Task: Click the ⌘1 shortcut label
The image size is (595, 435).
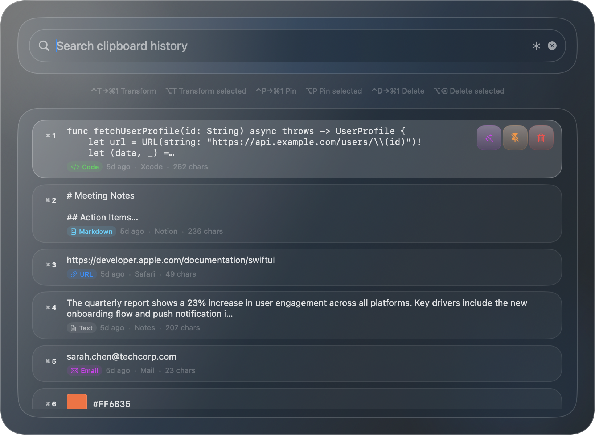Action: [51, 136]
